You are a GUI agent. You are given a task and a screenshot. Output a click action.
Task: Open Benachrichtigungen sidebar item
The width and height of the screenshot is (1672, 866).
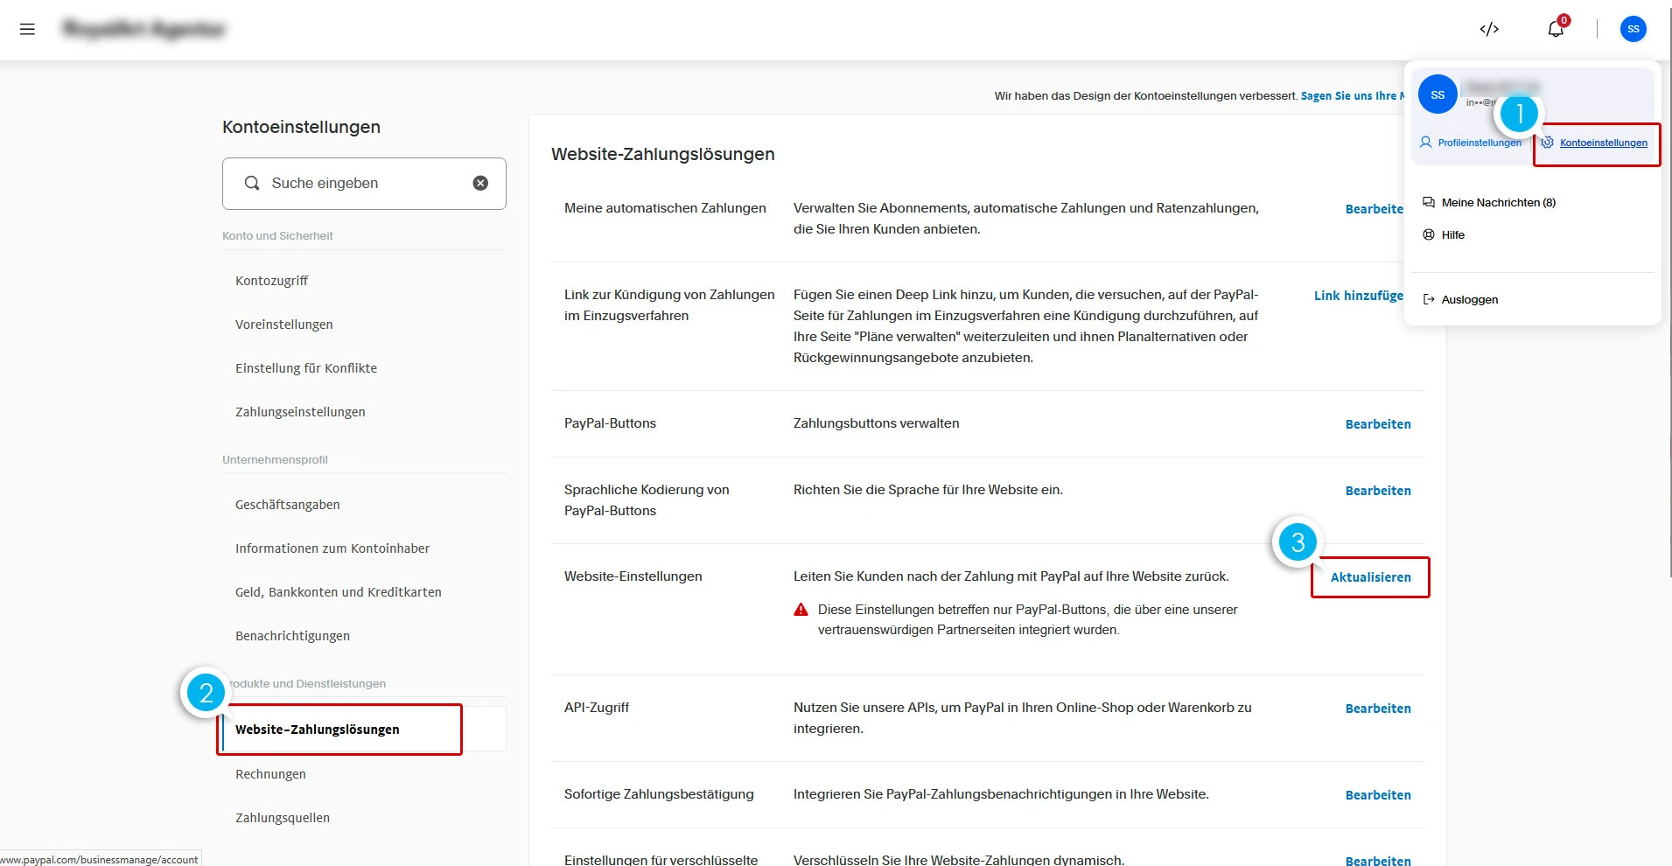tap(292, 636)
